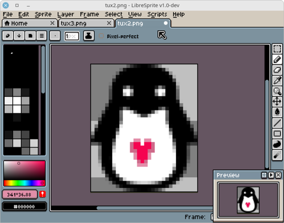Screen dimensions: 284x223
Task: Open the View menu
Action: point(135,14)
